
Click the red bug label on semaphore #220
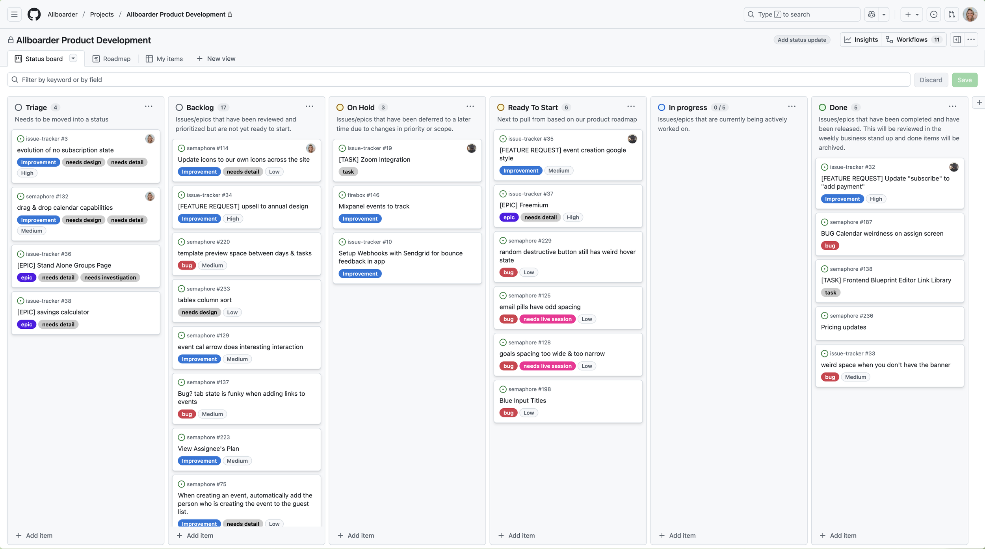click(x=187, y=265)
